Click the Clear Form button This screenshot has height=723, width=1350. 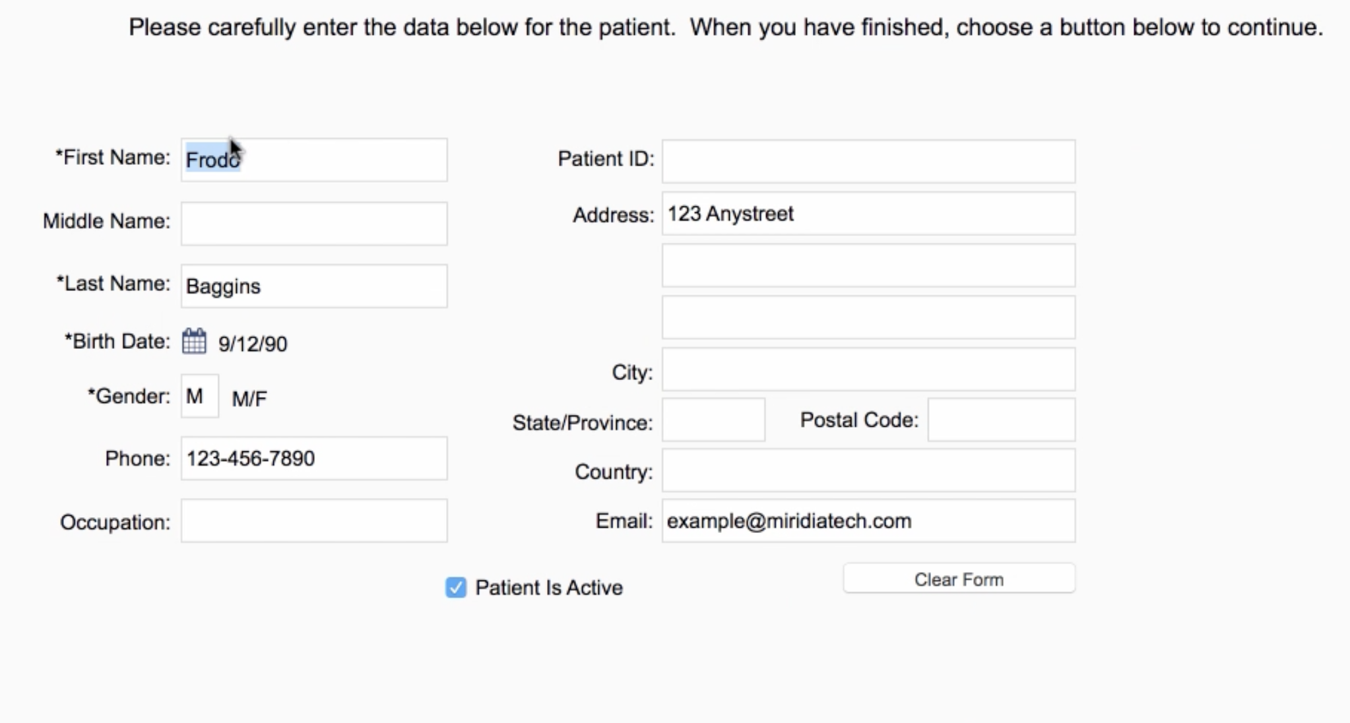959,579
